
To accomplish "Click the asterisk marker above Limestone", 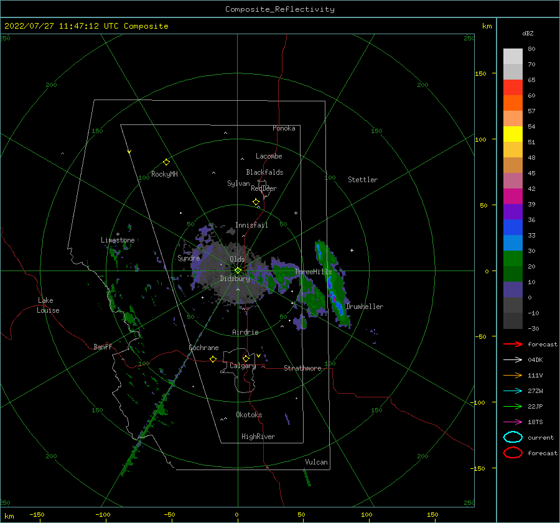I will coord(118,234).
